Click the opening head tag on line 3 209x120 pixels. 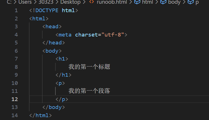click(x=52, y=27)
